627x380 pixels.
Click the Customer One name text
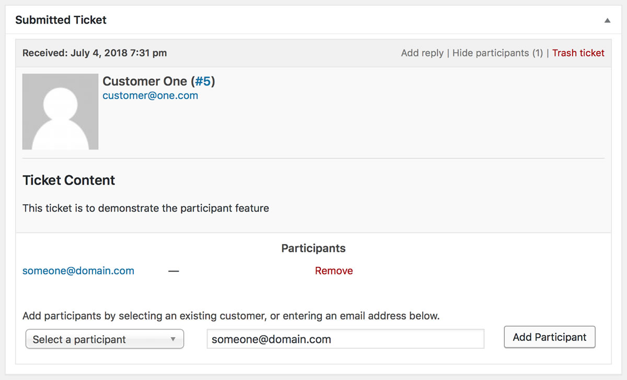click(x=145, y=81)
